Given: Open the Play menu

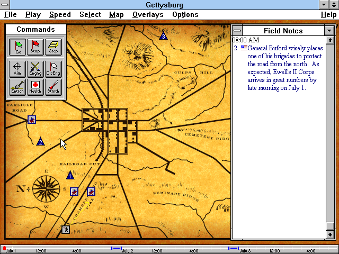Looking at the screenshot, I should [x=33, y=15].
